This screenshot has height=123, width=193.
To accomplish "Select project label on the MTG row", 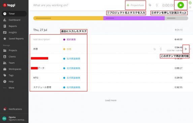I will 73,78.
